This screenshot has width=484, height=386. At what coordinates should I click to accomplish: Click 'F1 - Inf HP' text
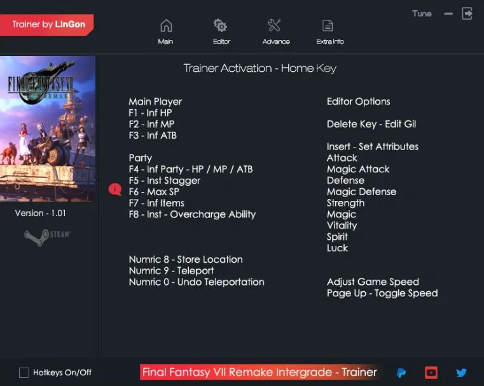click(150, 113)
